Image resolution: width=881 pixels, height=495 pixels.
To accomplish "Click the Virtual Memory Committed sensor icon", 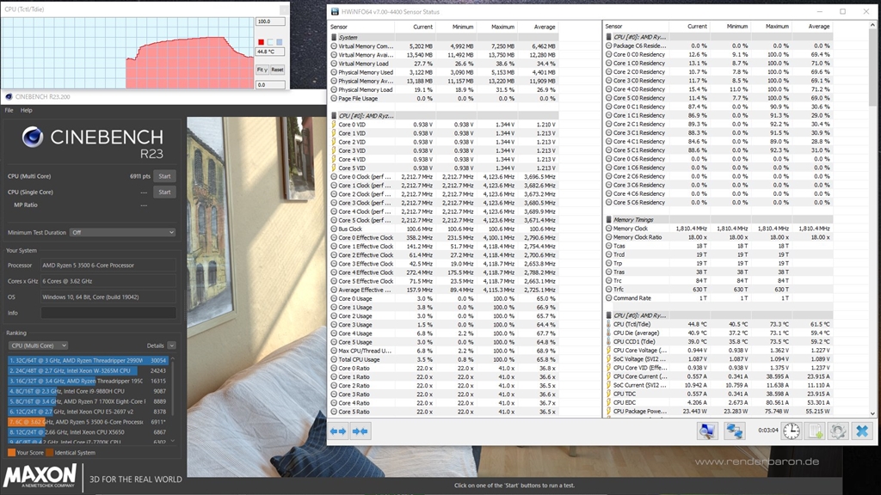I will click(x=334, y=46).
